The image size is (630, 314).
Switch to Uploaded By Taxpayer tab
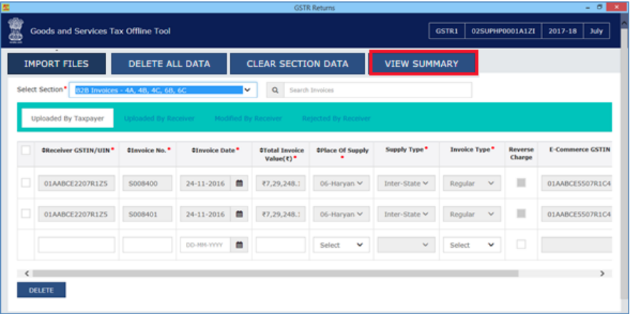pyautogui.click(x=68, y=118)
